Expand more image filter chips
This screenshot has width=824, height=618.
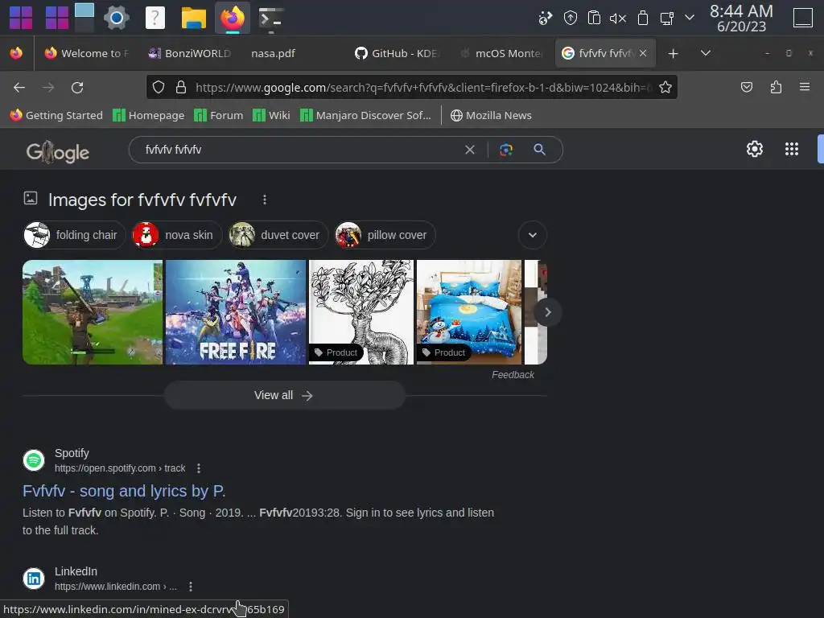533,235
